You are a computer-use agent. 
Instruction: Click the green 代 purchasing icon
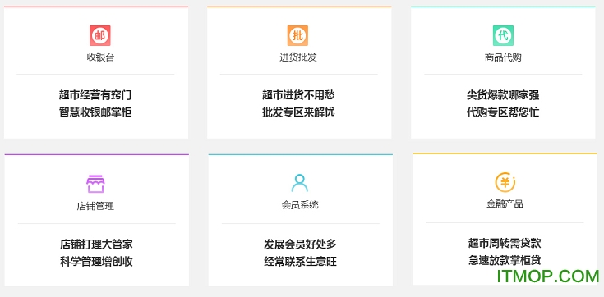click(504, 36)
